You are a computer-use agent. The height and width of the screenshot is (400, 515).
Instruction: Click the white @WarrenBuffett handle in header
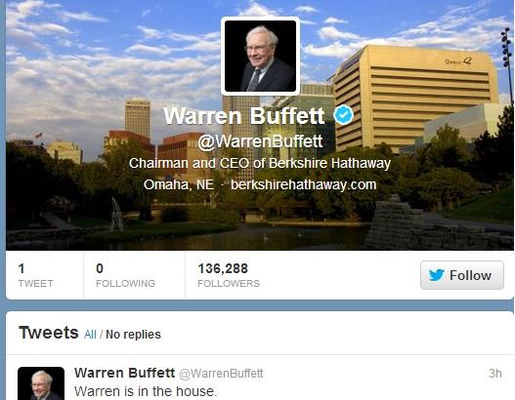pos(260,141)
